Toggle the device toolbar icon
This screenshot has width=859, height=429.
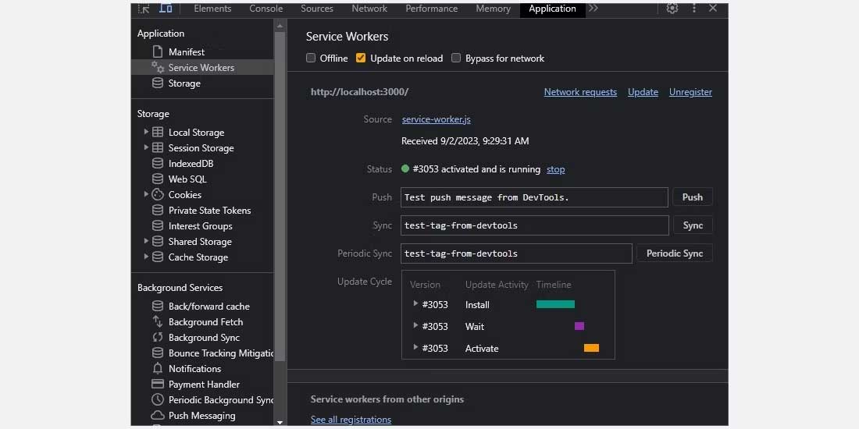pos(166,9)
